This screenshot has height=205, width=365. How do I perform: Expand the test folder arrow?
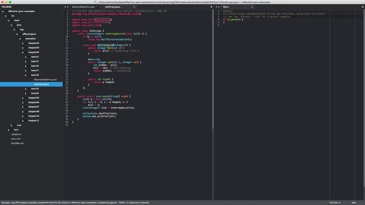[9, 130]
